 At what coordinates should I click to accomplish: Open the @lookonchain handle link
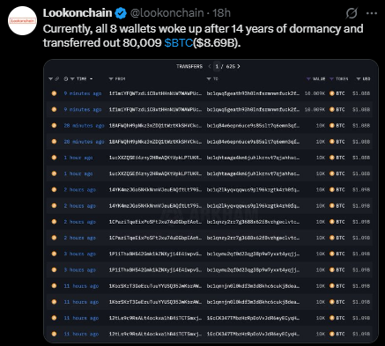[x=167, y=13]
